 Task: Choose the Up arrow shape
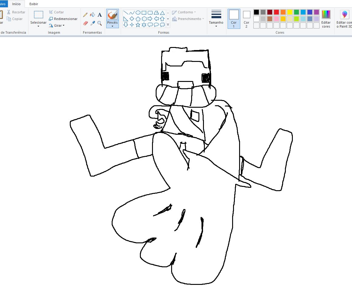click(x=162, y=19)
